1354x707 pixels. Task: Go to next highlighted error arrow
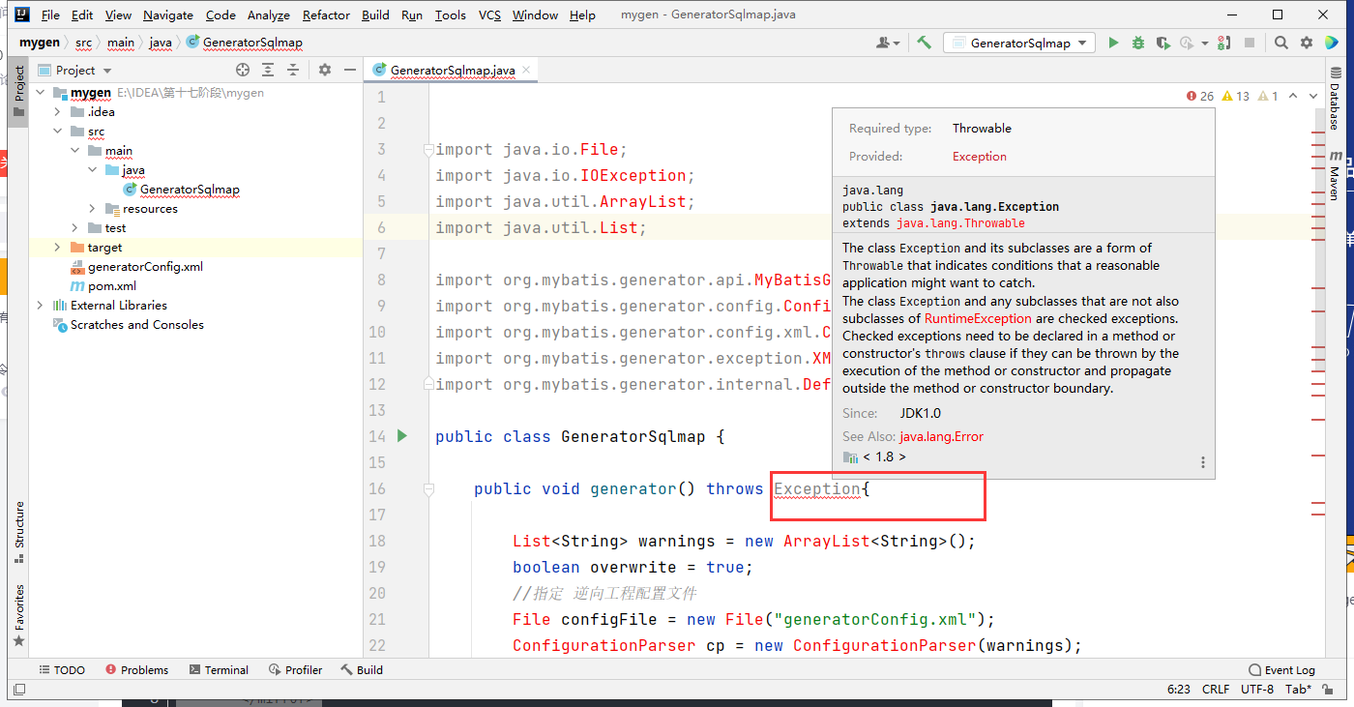1313,96
